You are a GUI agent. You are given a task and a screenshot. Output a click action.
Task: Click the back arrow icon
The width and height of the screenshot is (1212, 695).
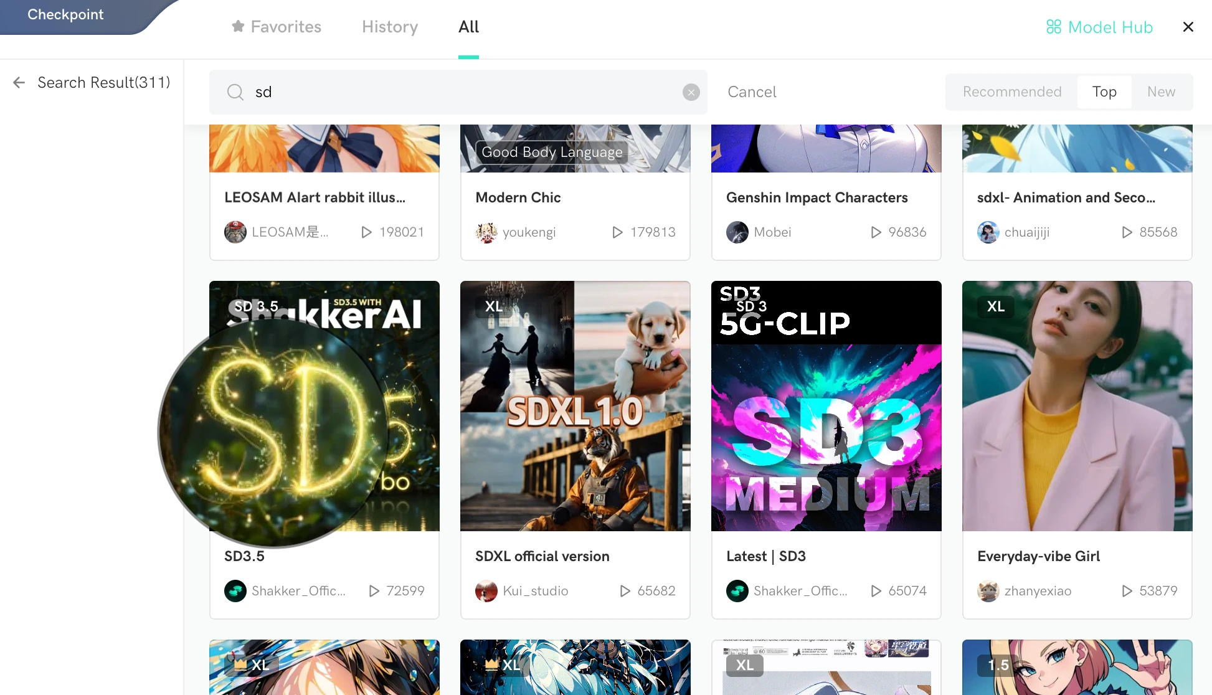click(18, 82)
